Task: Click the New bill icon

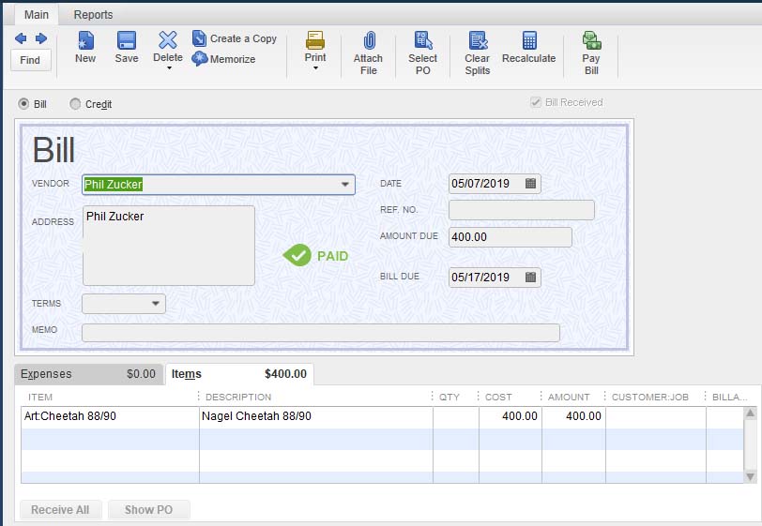Action: 85,40
